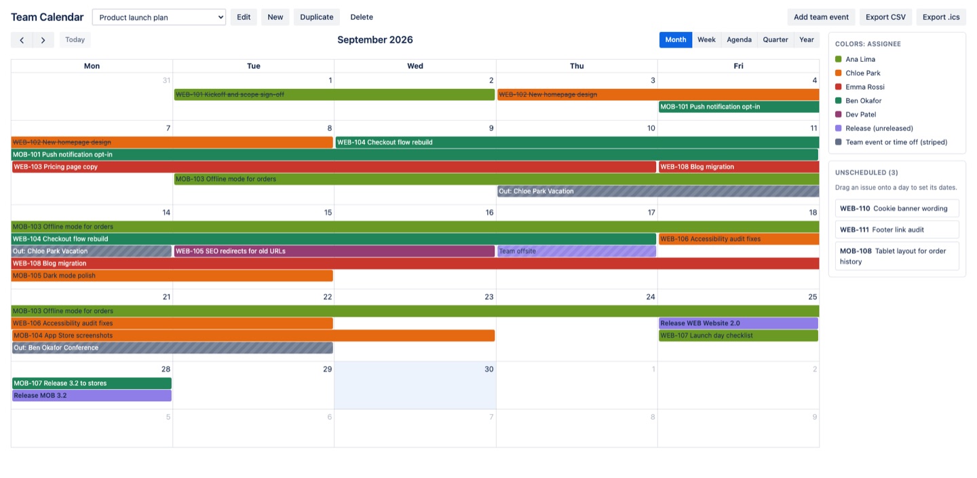Select unscheduled issue WEB-110 Cookie banner wording

coord(897,208)
